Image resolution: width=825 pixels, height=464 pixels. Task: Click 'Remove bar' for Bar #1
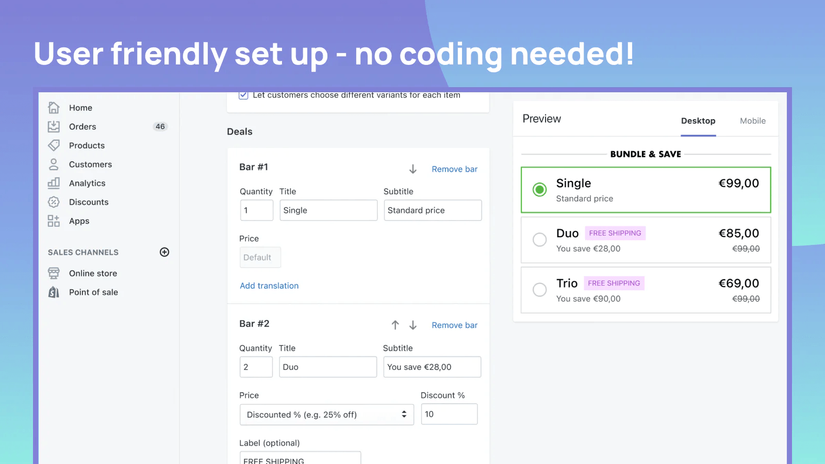coord(454,169)
